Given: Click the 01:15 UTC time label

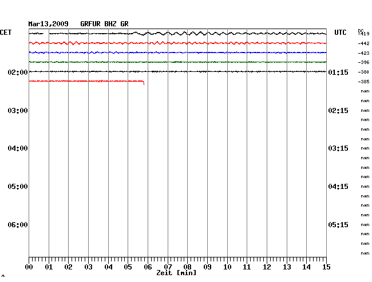Looking at the screenshot, I should (x=338, y=72).
